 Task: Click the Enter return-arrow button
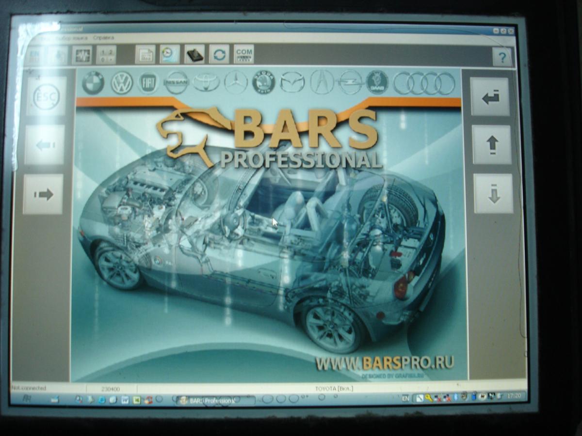[x=490, y=97]
